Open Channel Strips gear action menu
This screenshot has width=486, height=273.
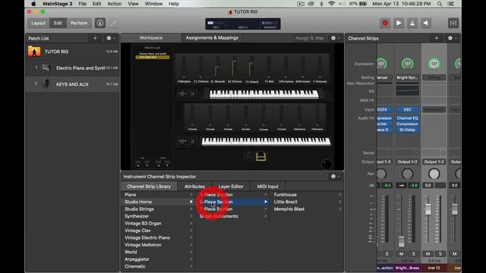[x=452, y=39]
